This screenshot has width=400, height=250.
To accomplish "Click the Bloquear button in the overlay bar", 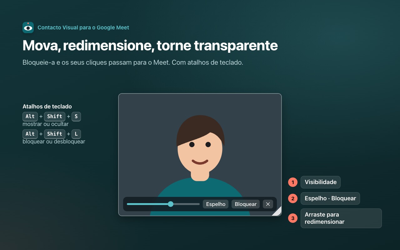I will point(246,204).
